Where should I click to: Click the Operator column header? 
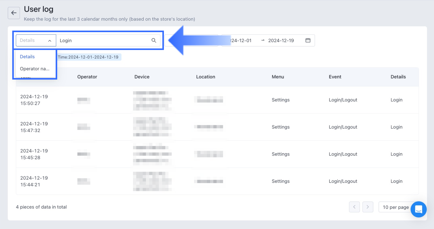tap(87, 77)
